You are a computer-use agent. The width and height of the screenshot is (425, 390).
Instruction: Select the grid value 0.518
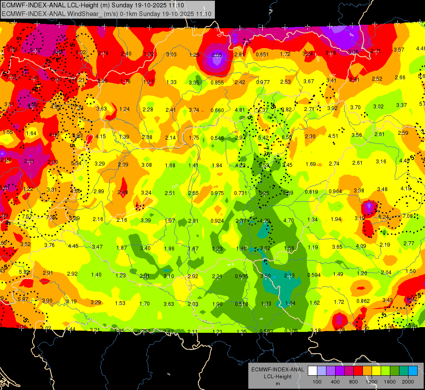tap(241, 304)
